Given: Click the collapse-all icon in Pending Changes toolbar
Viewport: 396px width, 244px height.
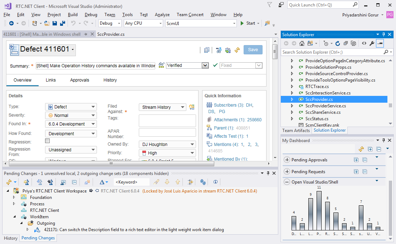Looking at the screenshot, I should (74, 182).
